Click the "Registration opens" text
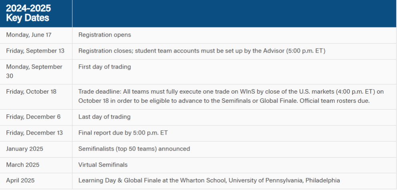 [104, 35]
